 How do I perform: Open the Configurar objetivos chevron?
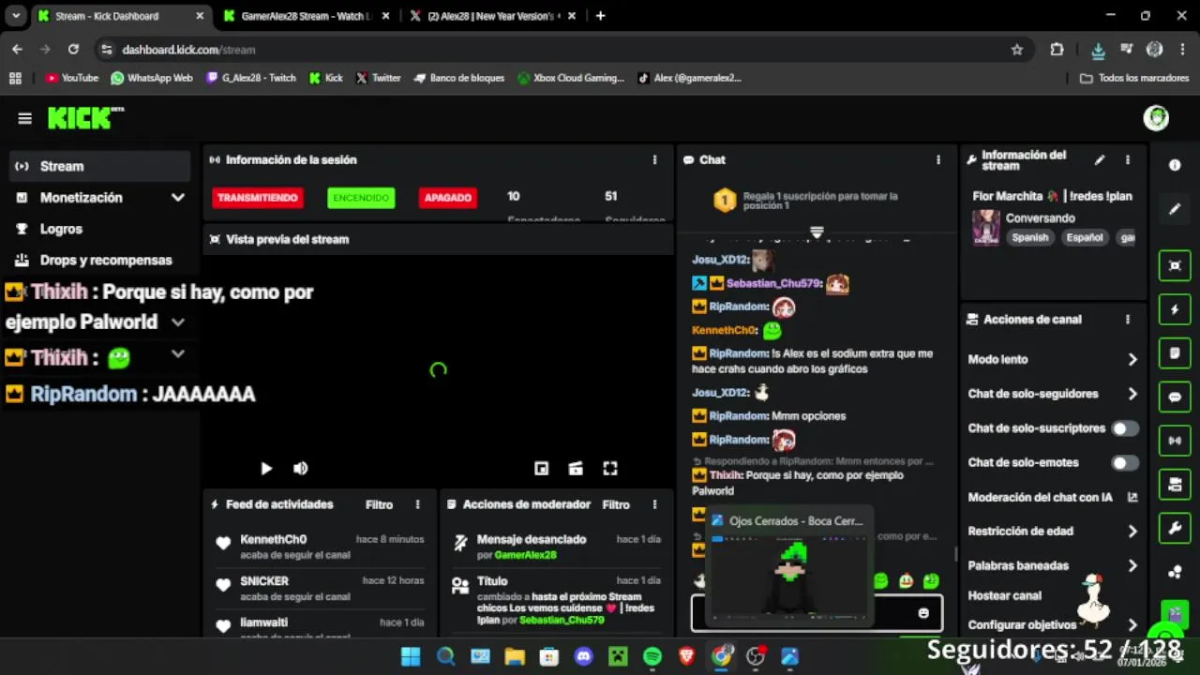1132,624
